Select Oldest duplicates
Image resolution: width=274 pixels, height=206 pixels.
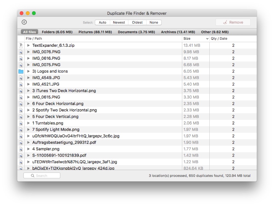137,22
